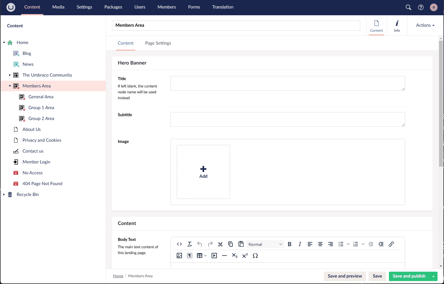Click the Save button
The height and width of the screenshot is (284, 444).
tap(377, 276)
